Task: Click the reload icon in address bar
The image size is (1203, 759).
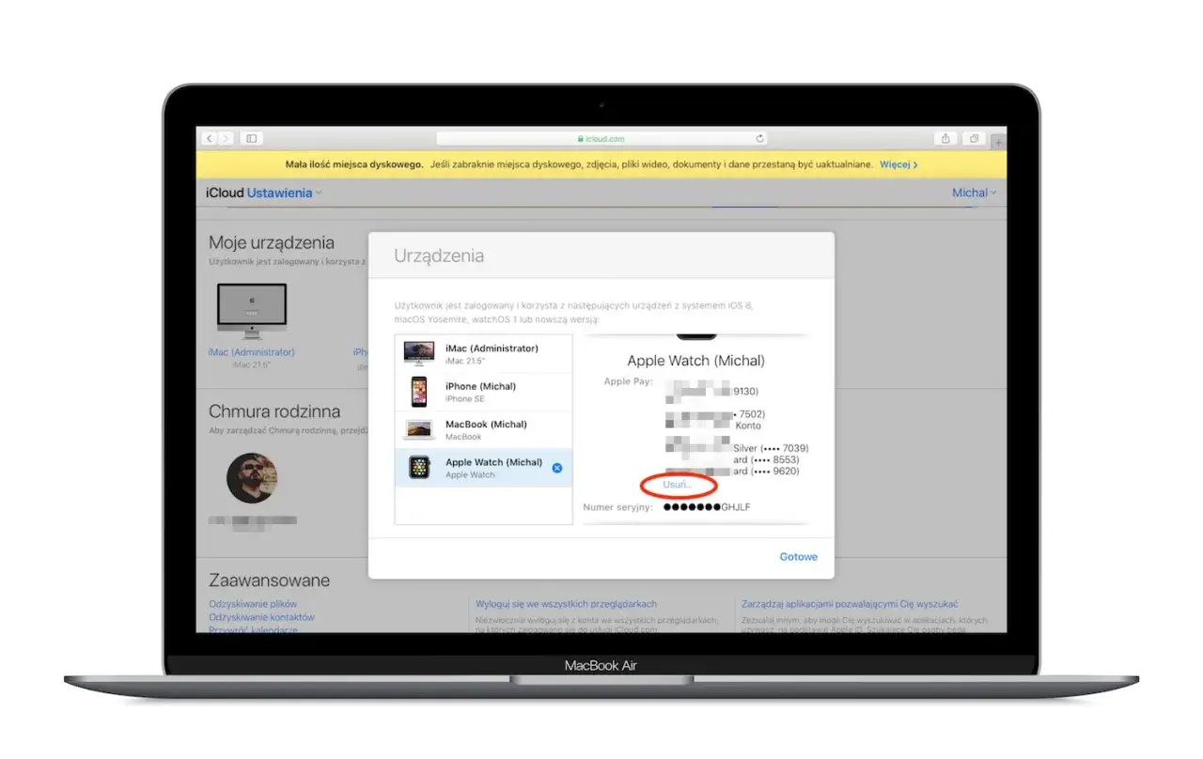Action: (x=759, y=139)
